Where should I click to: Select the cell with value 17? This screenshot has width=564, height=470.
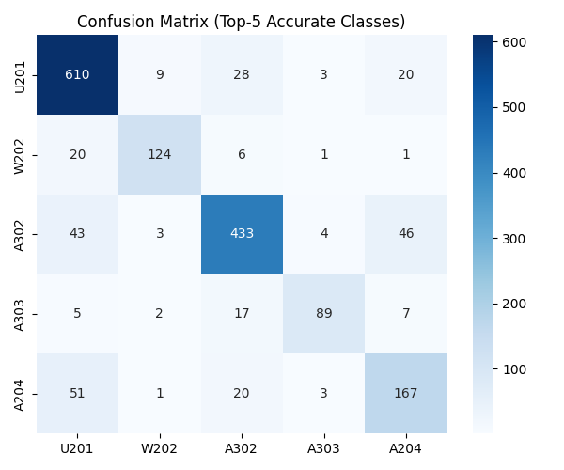click(x=242, y=314)
